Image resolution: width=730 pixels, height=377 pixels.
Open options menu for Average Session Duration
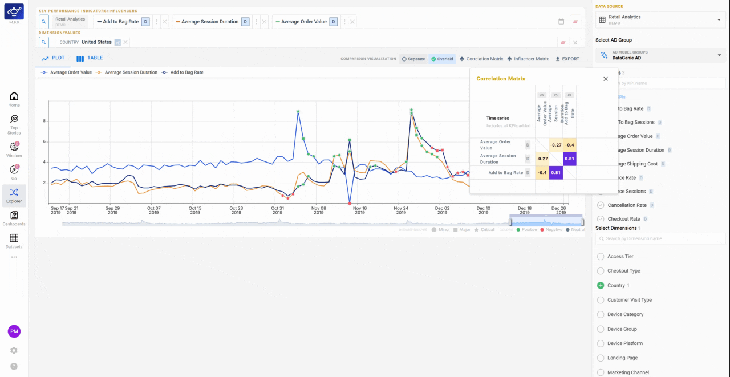coord(255,22)
